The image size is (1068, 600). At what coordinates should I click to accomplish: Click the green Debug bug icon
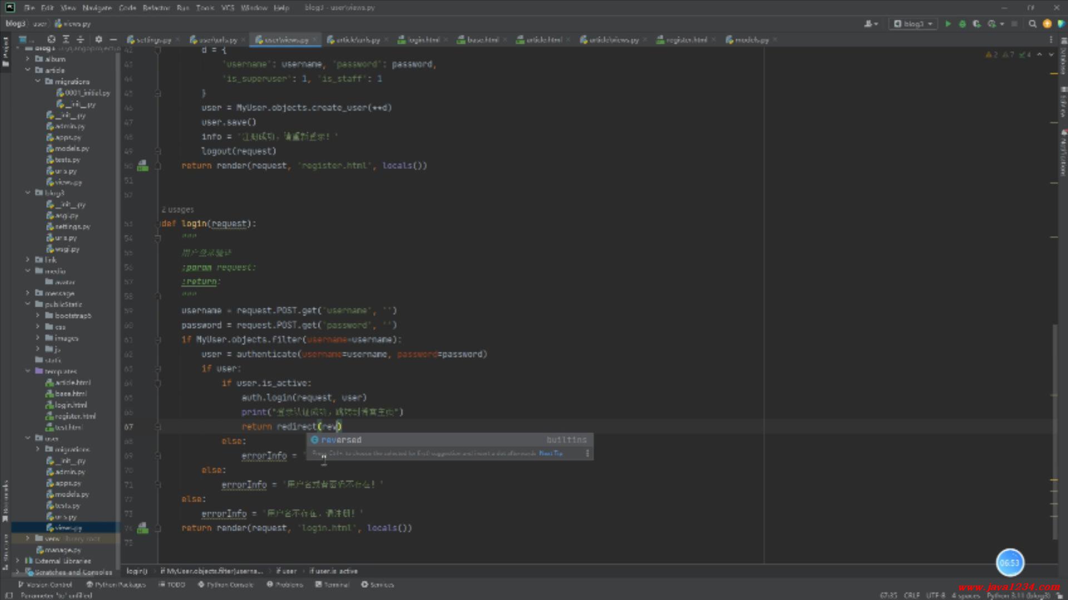pyautogui.click(x=962, y=24)
